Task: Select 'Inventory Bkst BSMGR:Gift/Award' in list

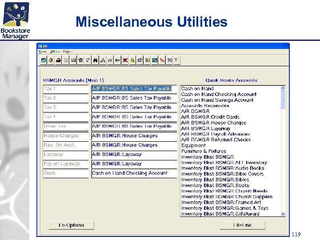Action: (220, 214)
